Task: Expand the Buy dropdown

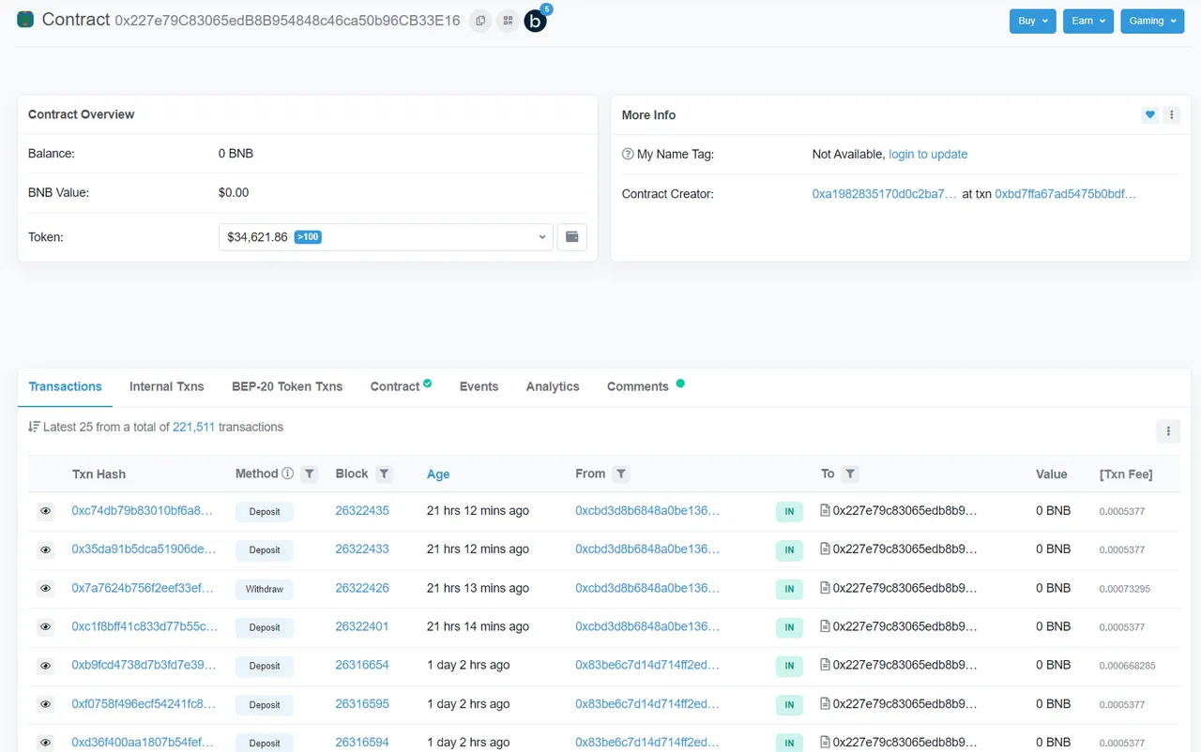Action: click(x=1033, y=21)
